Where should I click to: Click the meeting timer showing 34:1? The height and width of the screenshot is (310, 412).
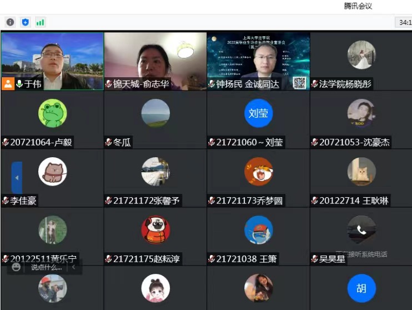click(x=403, y=23)
